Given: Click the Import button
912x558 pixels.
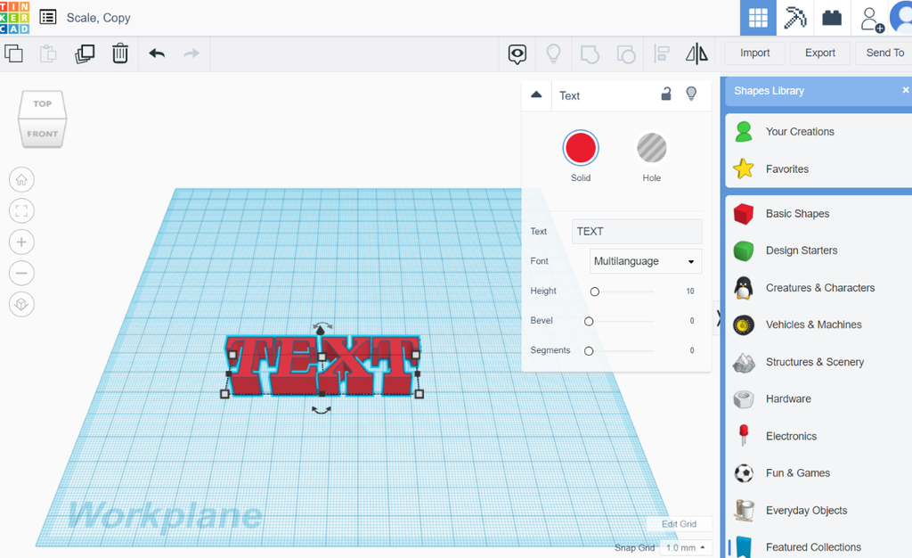Looking at the screenshot, I should point(755,53).
